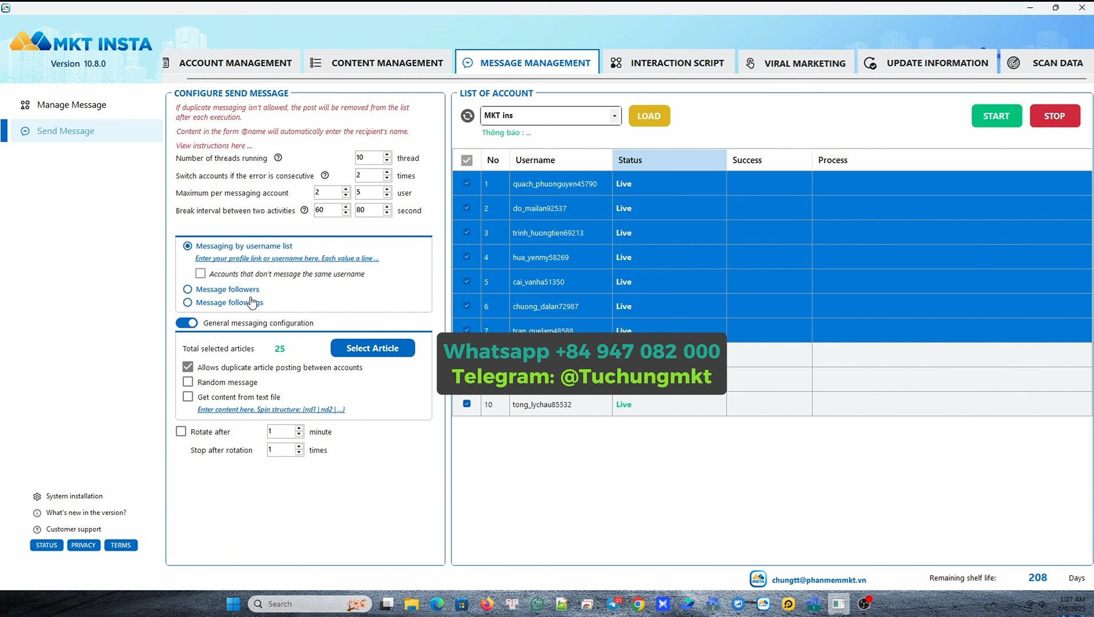
Task: Click the MKT Insta account logo near email
Action: (758, 579)
